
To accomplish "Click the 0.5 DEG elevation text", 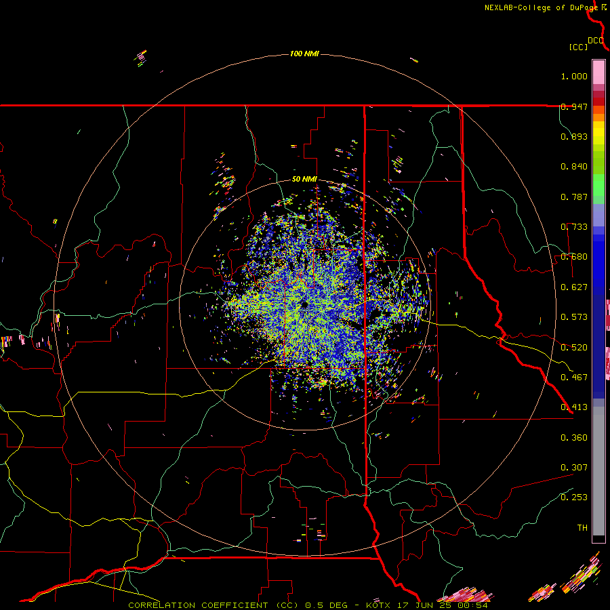I will click(327, 605).
